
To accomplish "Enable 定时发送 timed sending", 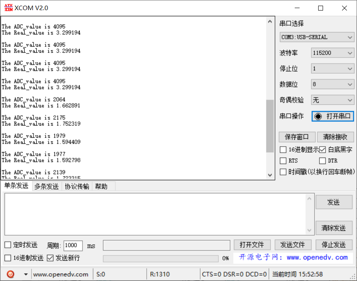I will (x=7, y=245).
